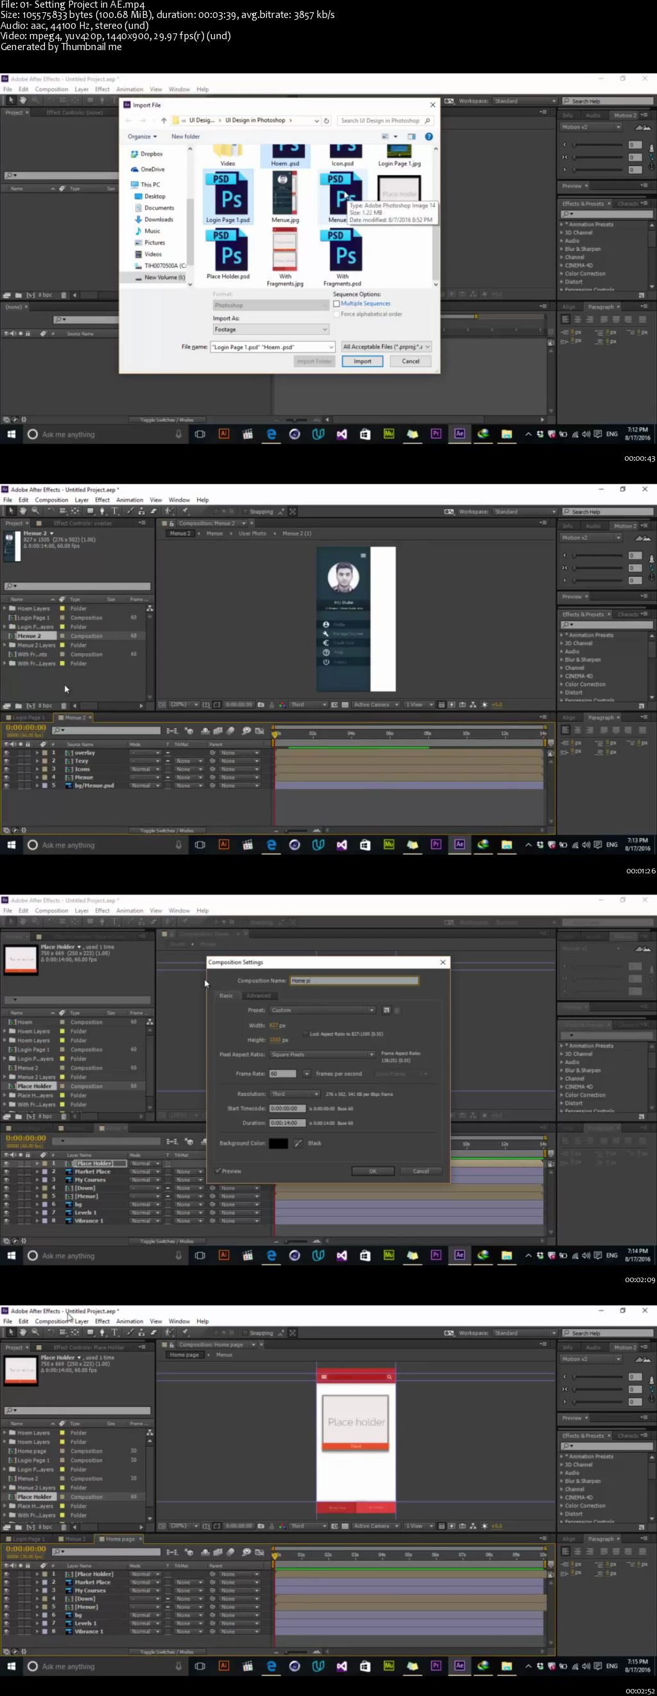This screenshot has height=1696, width=657.
Task: Open composition mini-flowchart in the Home page timeline
Action: click(173, 1552)
